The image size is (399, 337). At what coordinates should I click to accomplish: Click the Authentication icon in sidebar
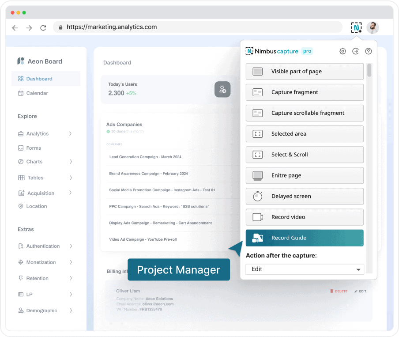(x=21, y=246)
